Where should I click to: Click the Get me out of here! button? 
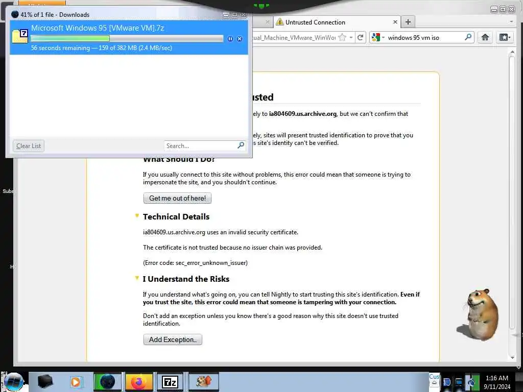tap(177, 199)
